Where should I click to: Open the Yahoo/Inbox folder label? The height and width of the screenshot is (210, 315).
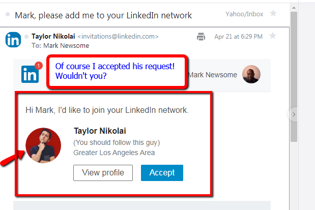245,14
